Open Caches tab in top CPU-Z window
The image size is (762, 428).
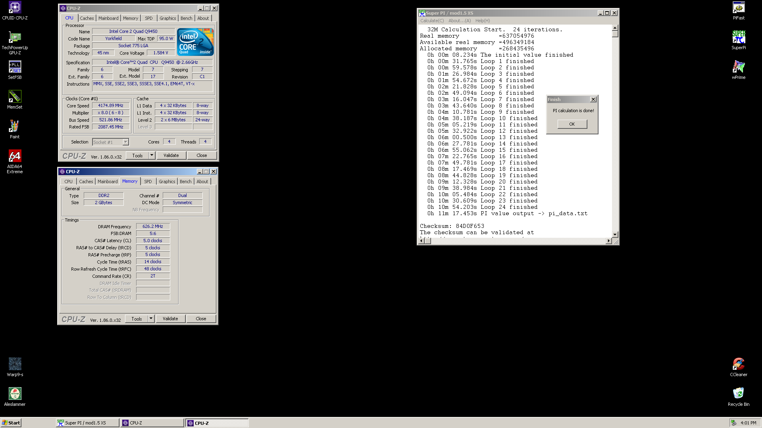pyautogui.click(x=87, y=18)
